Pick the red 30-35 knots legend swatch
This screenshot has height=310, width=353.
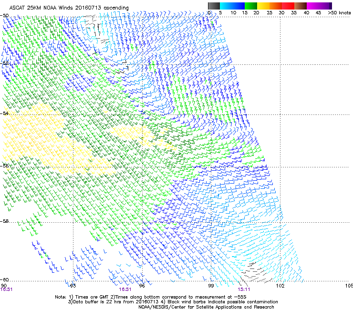click(x=288, y=6)
